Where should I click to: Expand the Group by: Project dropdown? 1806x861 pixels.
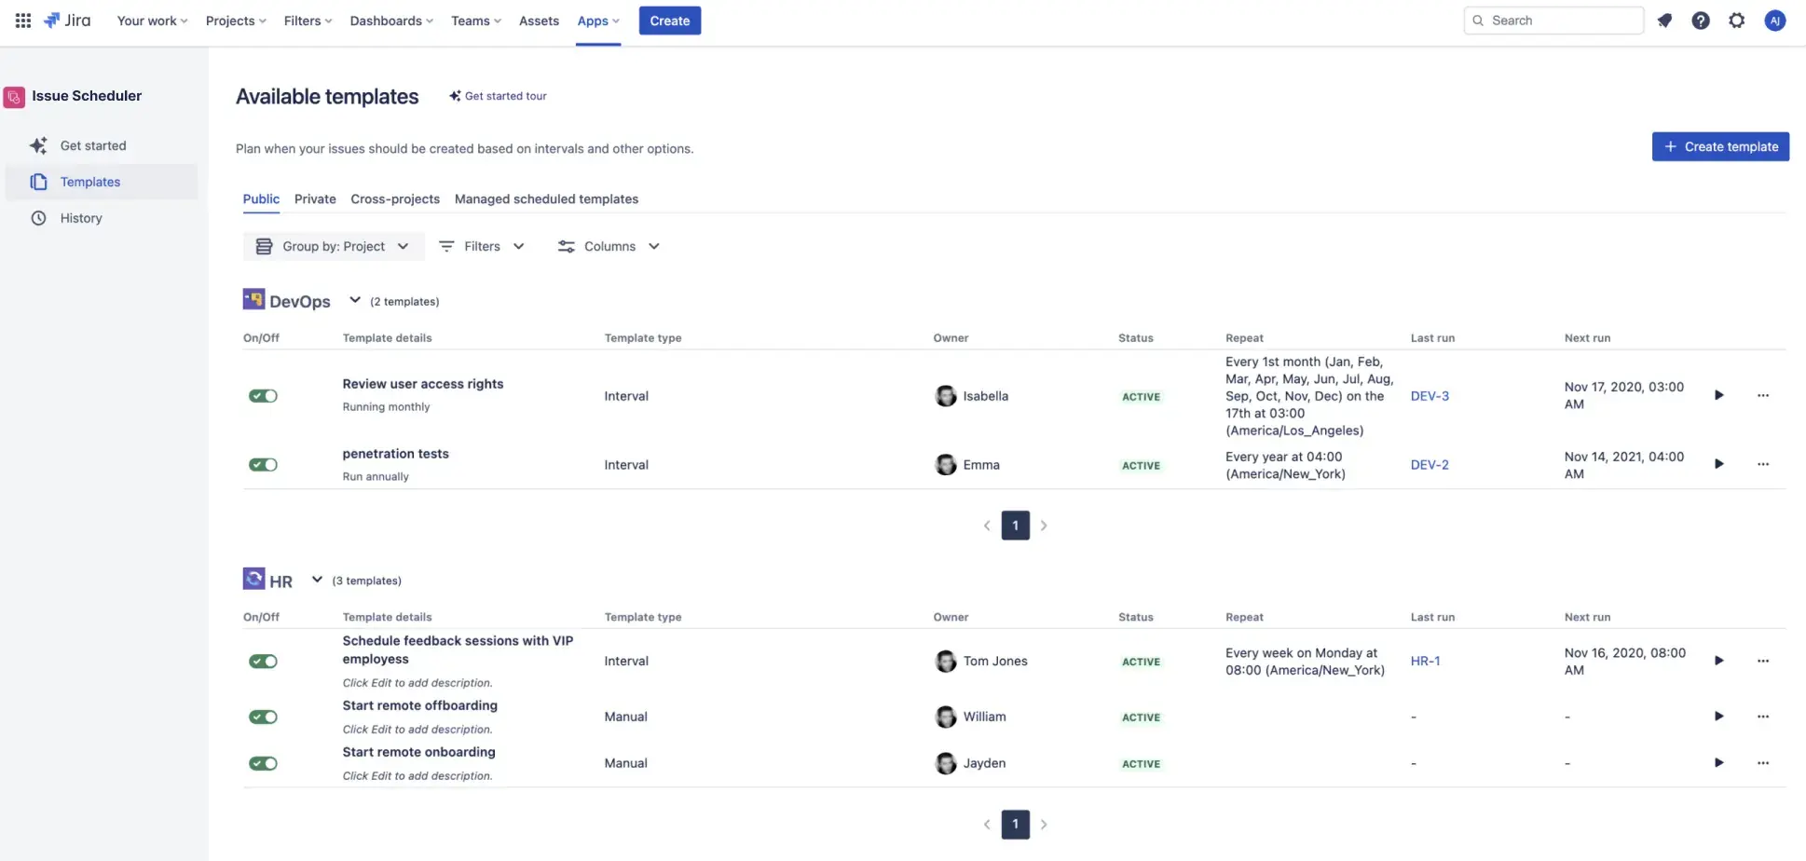tap(333, 245)
